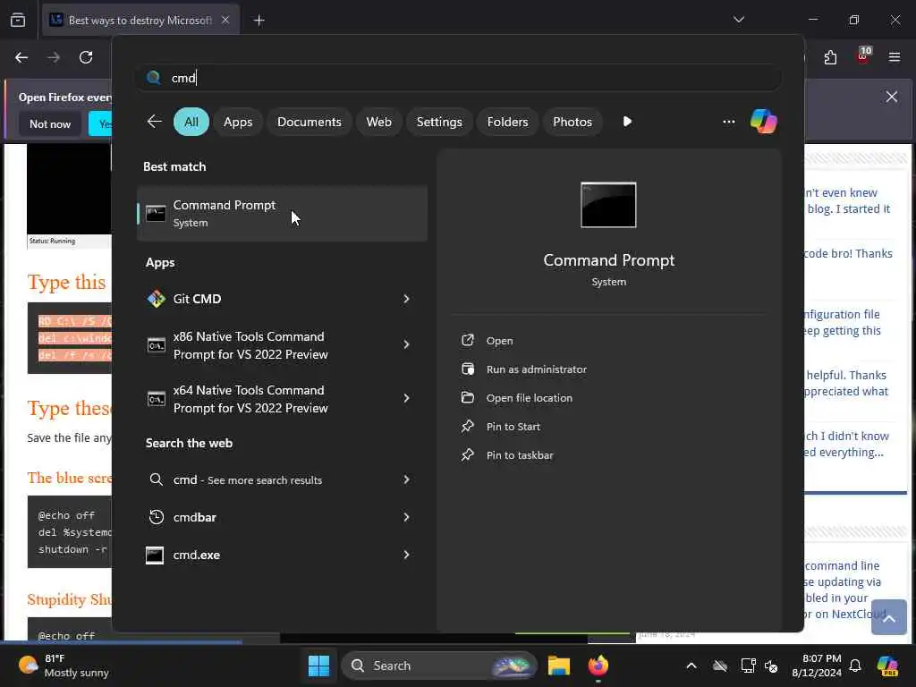This screenshot has height=687, width=916.
Task: Open Copilot icon in search panel
Action: tap(764, 122)
